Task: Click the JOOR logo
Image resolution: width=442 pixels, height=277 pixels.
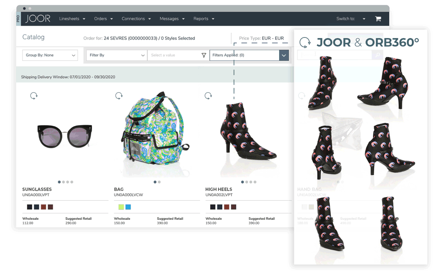Action: [x=38, y=18]
